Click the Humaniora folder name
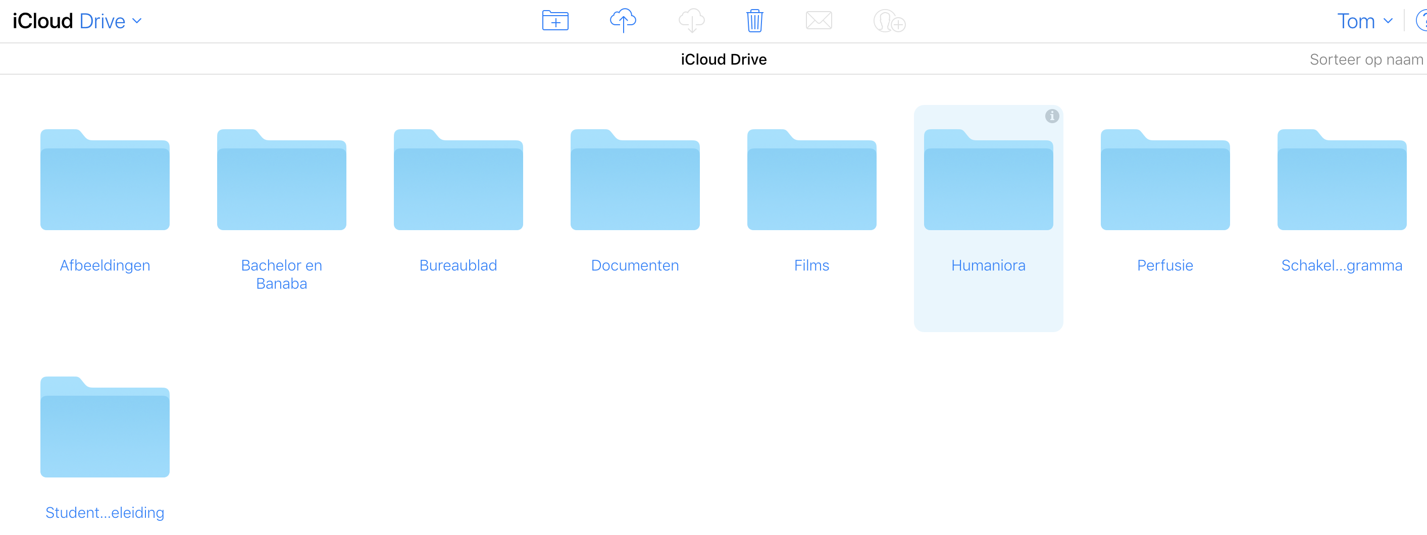The image size is (1427, 535). pos(988,265)
